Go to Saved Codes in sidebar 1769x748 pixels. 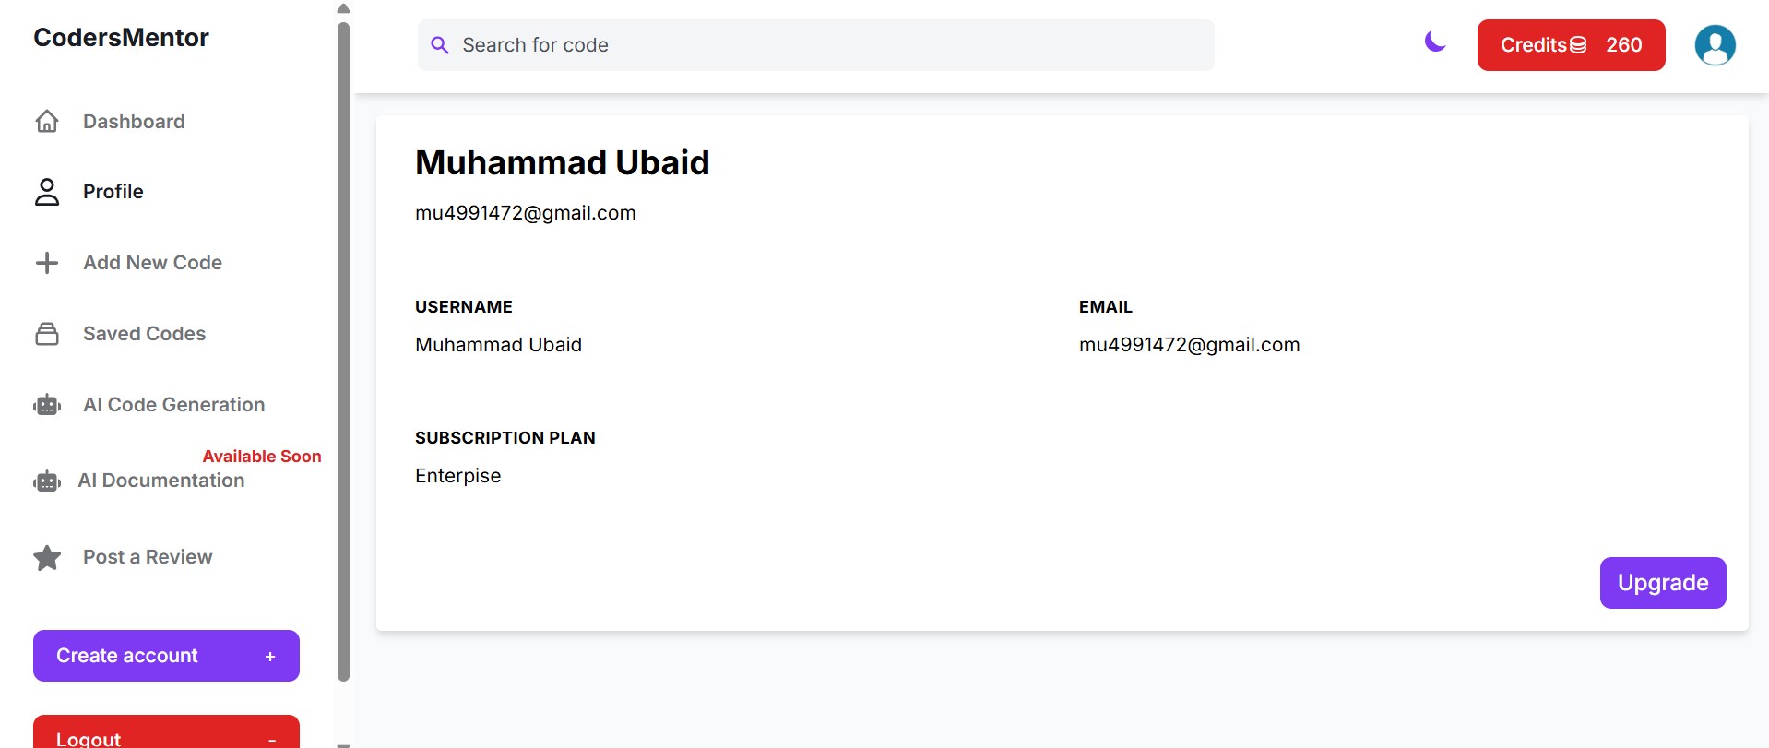(144, 334)
